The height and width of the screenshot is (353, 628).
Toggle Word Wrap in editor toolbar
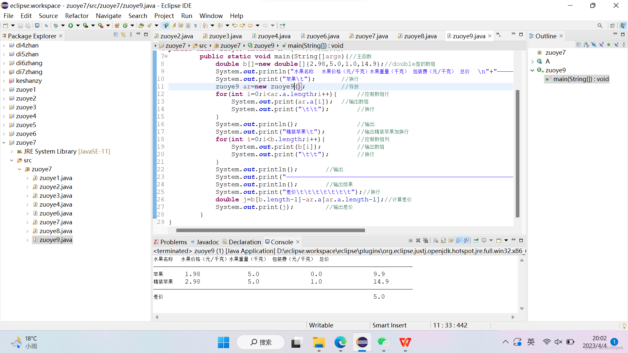[x=181, y=26]
